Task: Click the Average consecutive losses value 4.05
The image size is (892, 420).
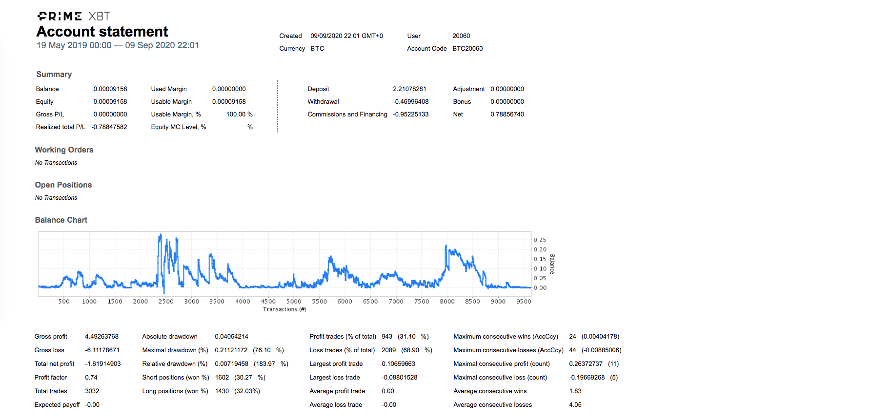Action: tap(575, 405)
